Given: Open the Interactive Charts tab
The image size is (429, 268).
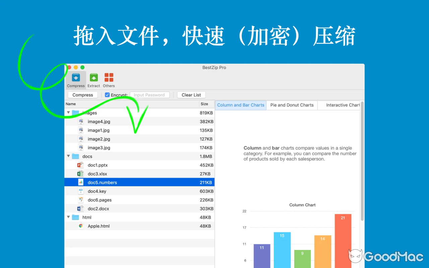Looking at the screenshot, I should click(x=343, y=105).
